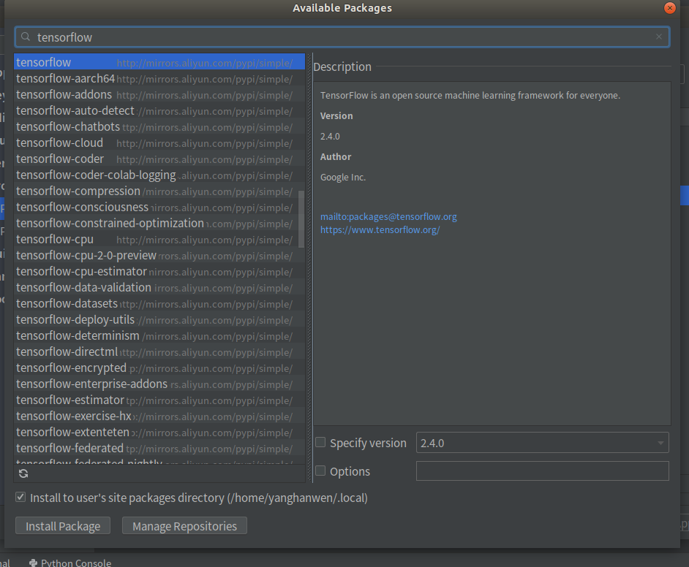Select the tensorflow-data-validation package
Screen dimensions: 689x567
coord(159,287)
